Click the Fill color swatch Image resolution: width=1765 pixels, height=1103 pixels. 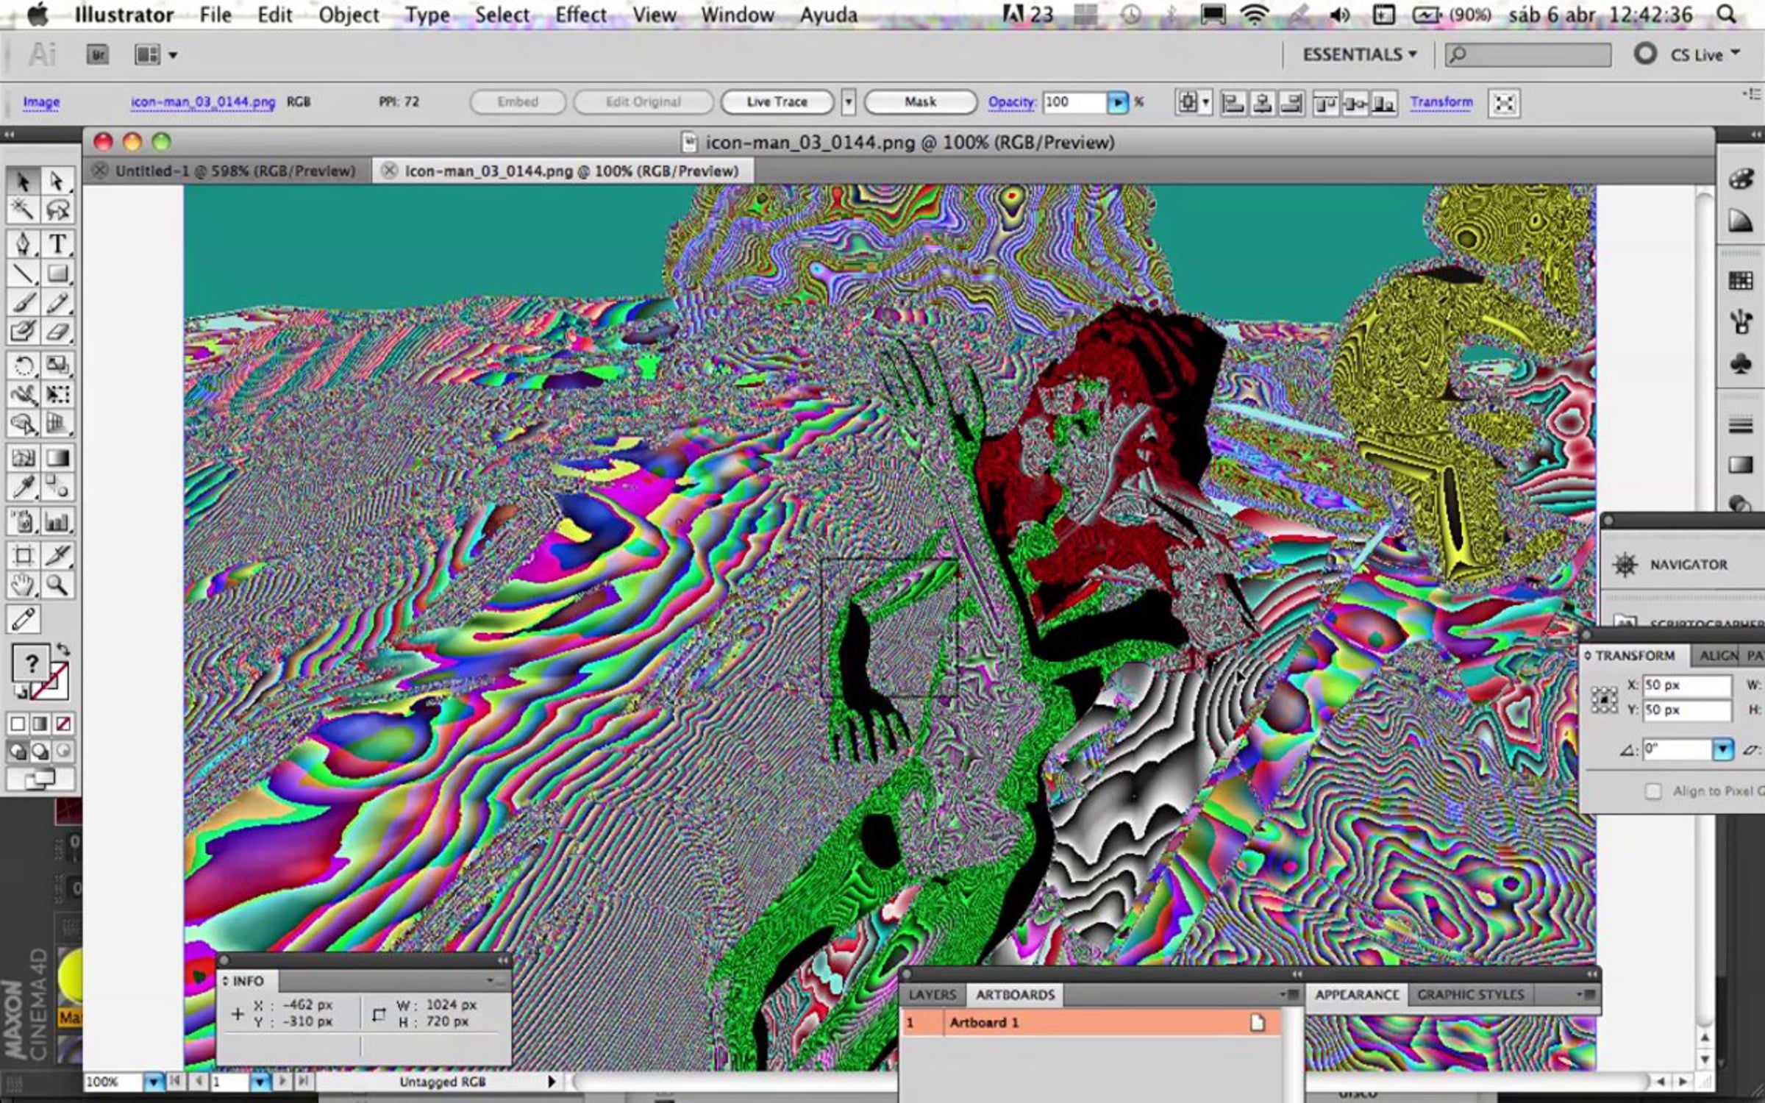coord(31,663)
